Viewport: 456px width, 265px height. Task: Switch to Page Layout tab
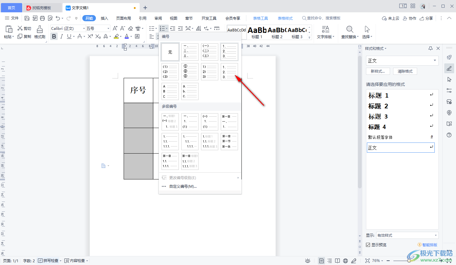[124, 18]
